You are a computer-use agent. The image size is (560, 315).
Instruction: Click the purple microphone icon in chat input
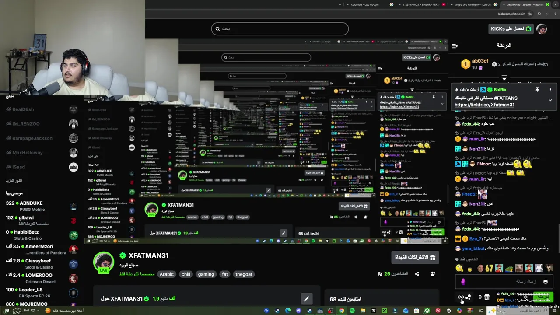[x=463, y=282]
